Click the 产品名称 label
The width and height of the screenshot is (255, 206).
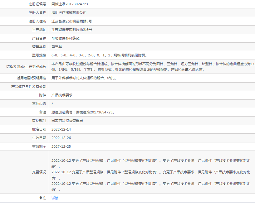pyautogui.click(x=39, y=38)
